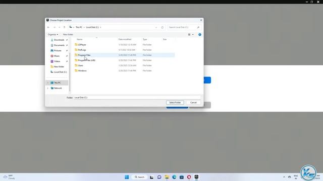Open Opera browser from the taskbar
The height and width of the screenshot is (181, 323).
coord(189,177)
